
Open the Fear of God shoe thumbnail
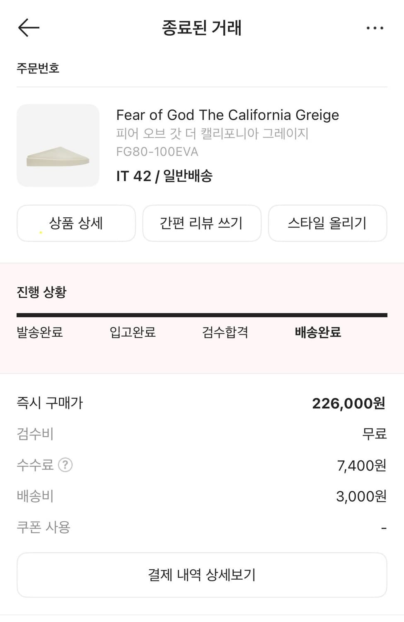58,146
